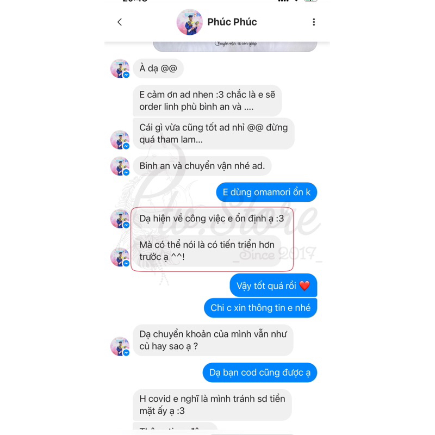Tap the avatar beside 'trước ạ ^^!' message
The height and width of the screenshot is (435, 435).
[x=120, y=257]
